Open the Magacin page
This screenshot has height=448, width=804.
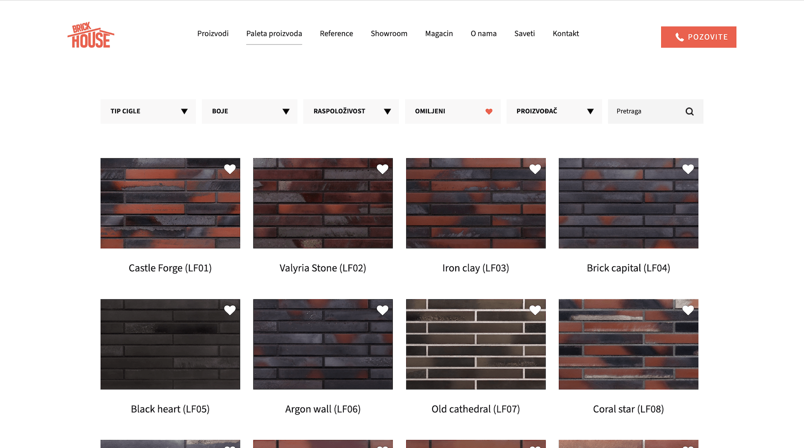pyautogui.click(x=439, y=33)
